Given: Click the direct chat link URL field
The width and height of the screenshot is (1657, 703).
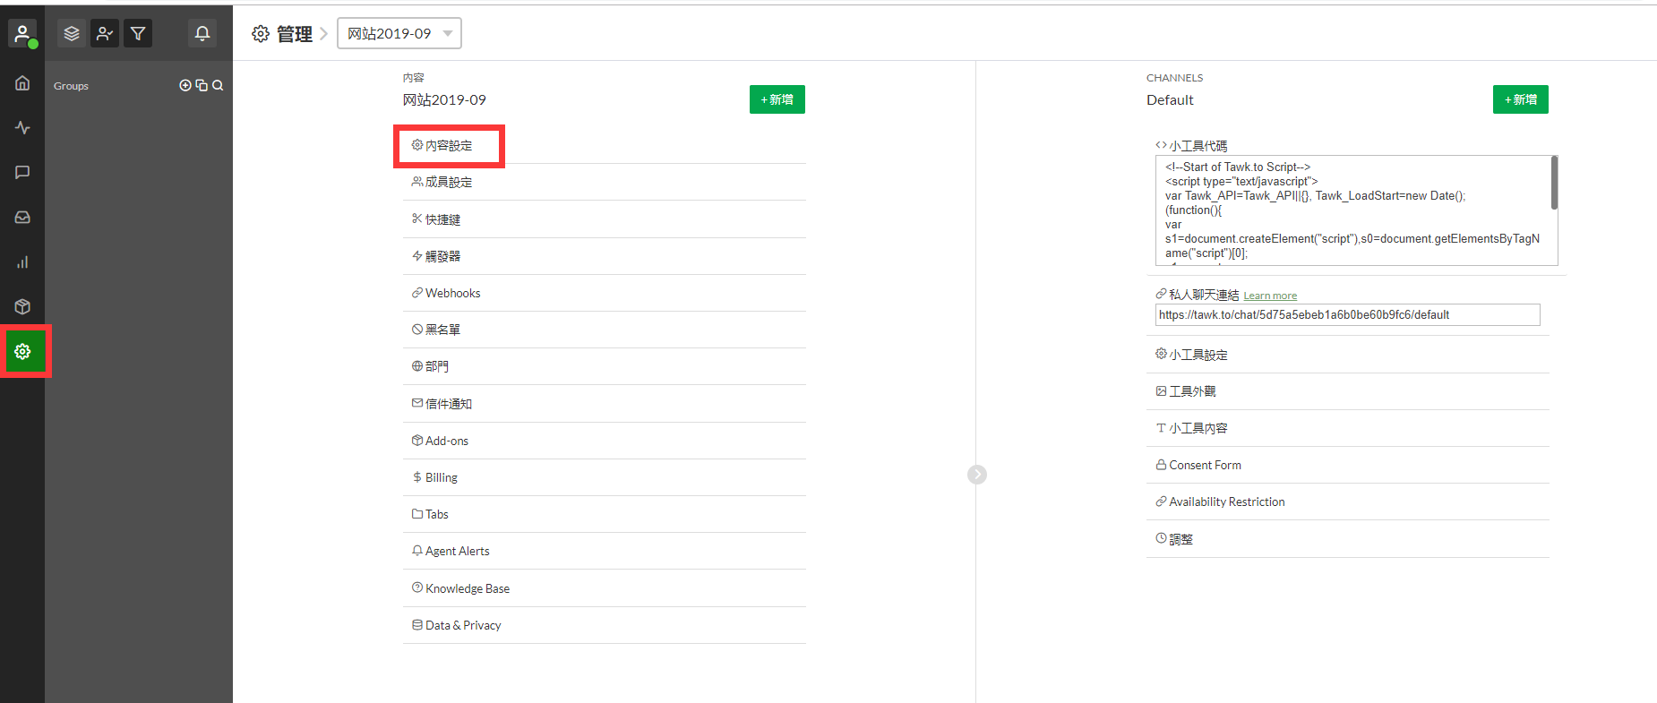Looking at the screenshot, I should point(1347,315).
